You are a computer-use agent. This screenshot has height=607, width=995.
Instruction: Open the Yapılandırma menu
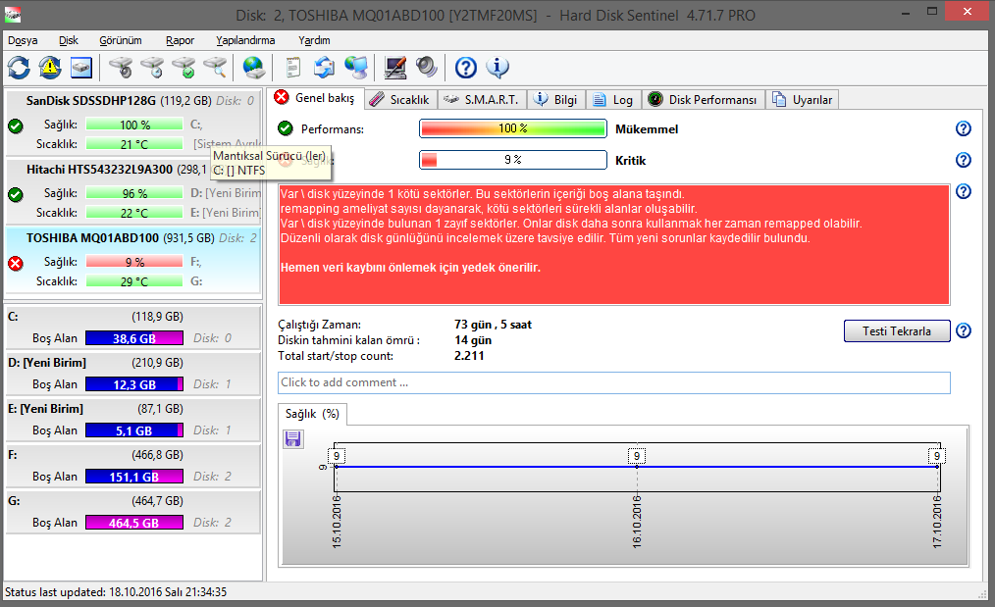245,40
